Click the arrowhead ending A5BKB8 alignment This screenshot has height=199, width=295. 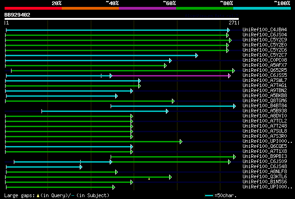coord(117,96)
